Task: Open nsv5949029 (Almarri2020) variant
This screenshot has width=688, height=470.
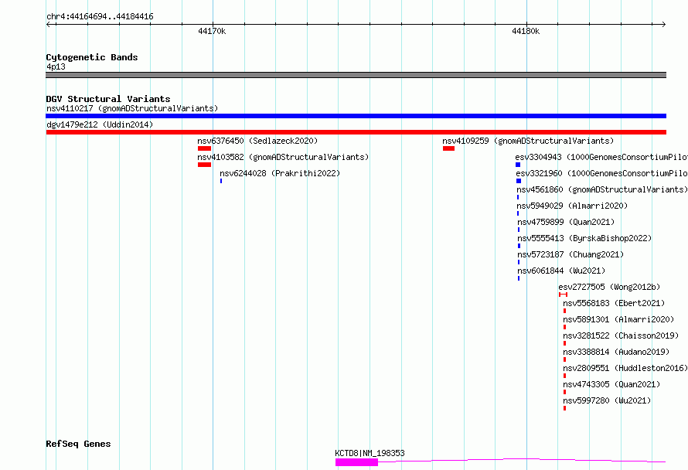Action: pos(572,206)
